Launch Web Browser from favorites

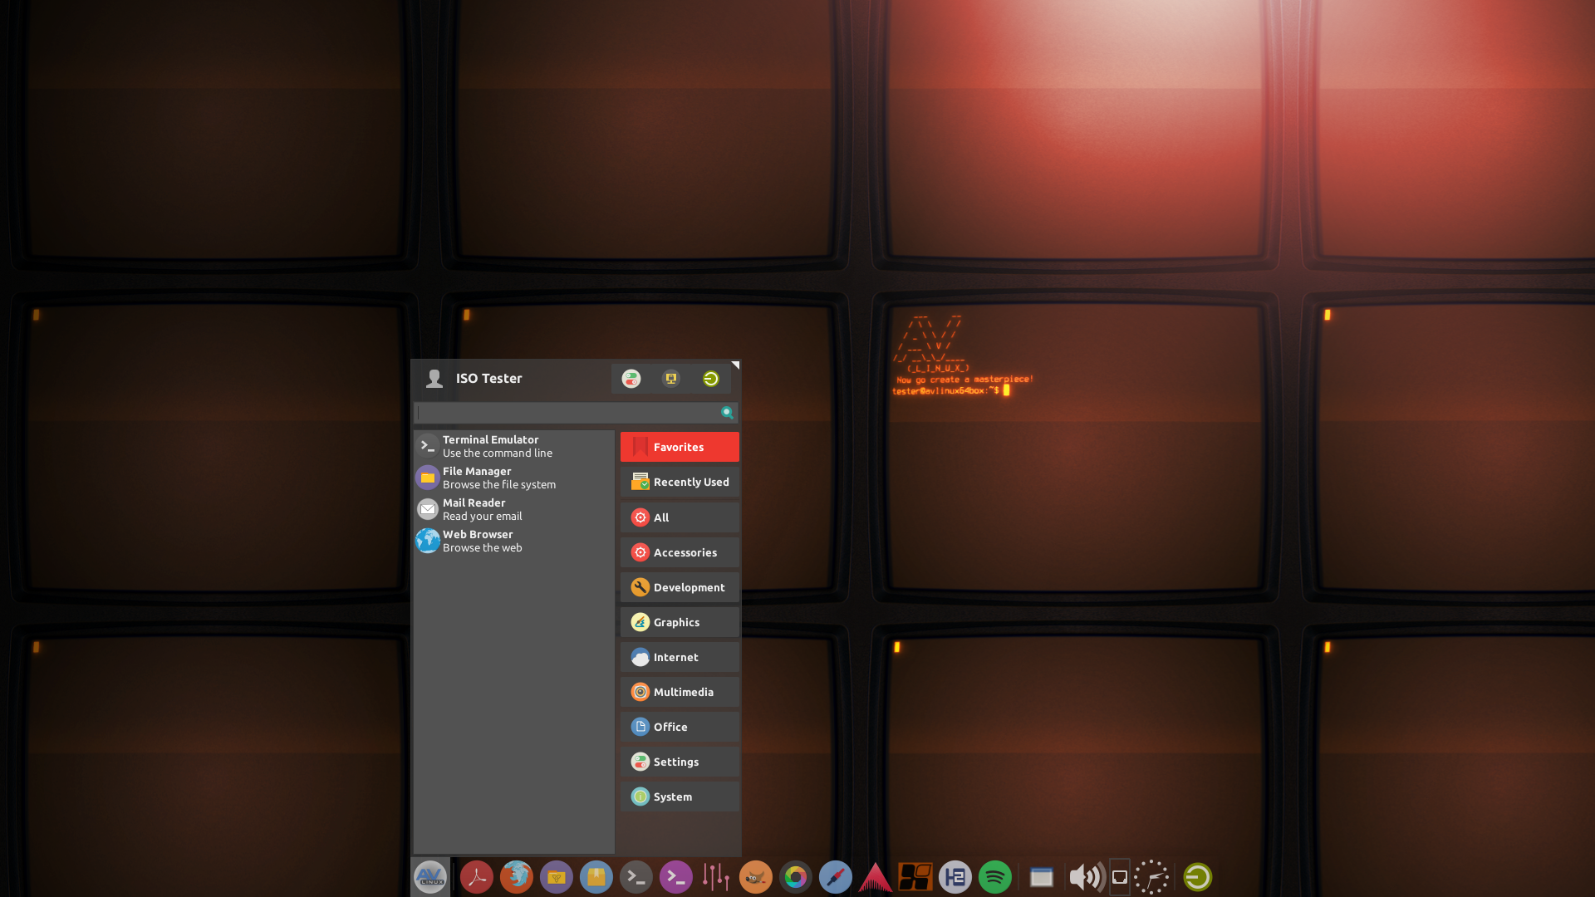pos(514,541)
